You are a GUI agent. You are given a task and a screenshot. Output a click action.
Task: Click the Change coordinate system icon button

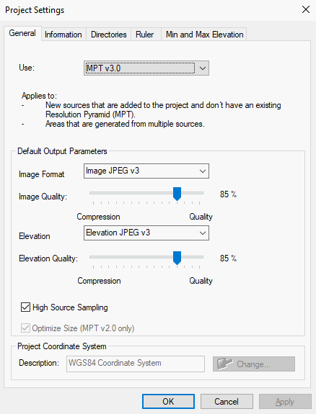(253, 364)
